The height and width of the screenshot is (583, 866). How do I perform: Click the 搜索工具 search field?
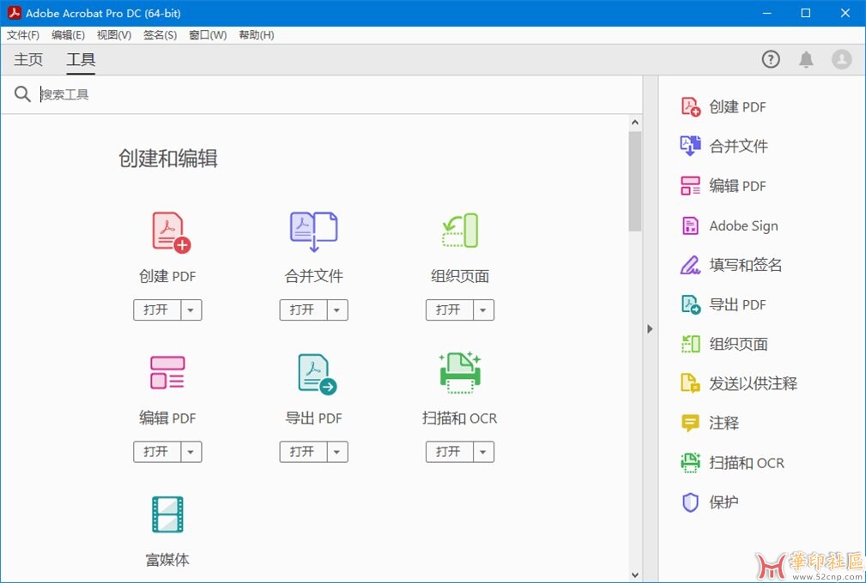pos(335,94)
